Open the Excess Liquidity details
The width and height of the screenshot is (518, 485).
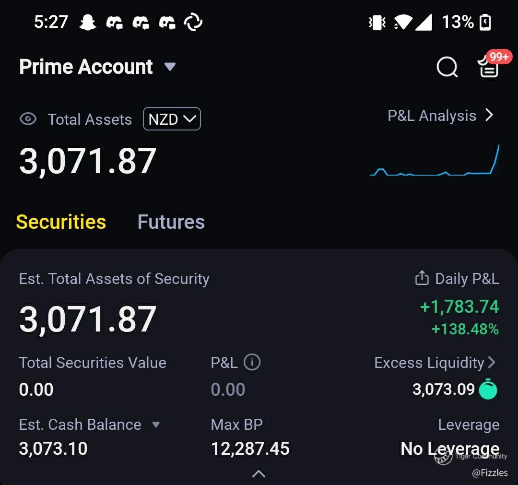[434, 363]
